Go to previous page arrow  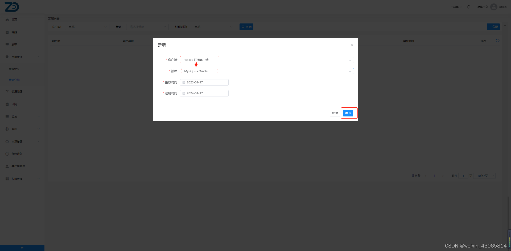point(426,176)
